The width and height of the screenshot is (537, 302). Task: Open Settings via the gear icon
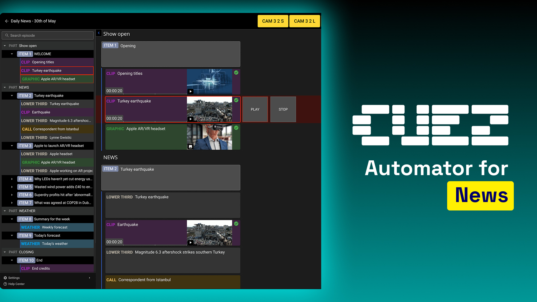(x=5, y=278)
